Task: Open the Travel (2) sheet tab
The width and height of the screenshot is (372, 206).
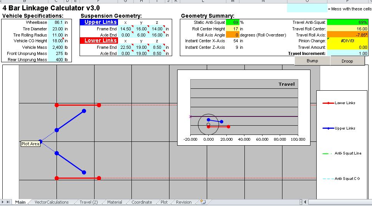Action: [88, 202]
